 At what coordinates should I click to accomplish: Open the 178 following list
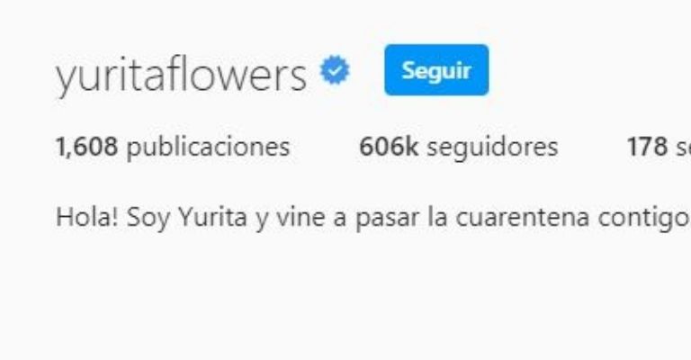tap(659, 147)
